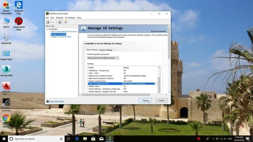The image size is (253, 142).
Task: Click main panel vertical scrollbar down arrow
Action: click(169, 92)
